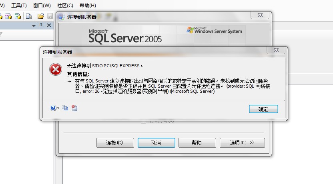Viewport: 333px width, 184px height.
Task: Click the open file folder toolbar icon
Action: [40, 16]
